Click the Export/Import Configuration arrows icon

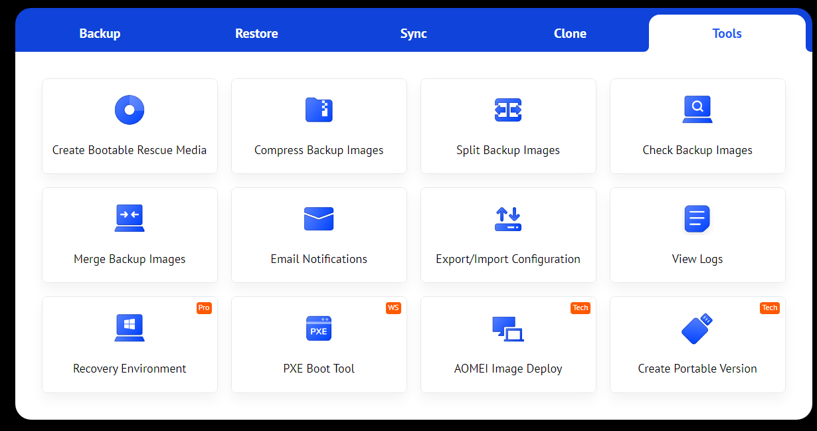[x=508, y=218]
